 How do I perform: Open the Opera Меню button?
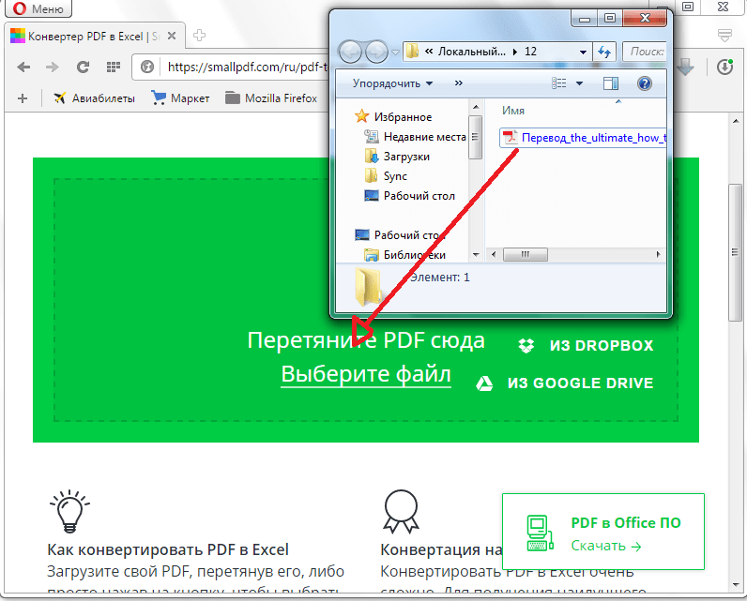[36, 10]
